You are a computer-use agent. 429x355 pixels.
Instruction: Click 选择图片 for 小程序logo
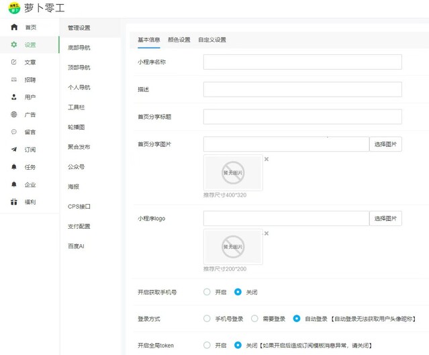coord(385,218)
